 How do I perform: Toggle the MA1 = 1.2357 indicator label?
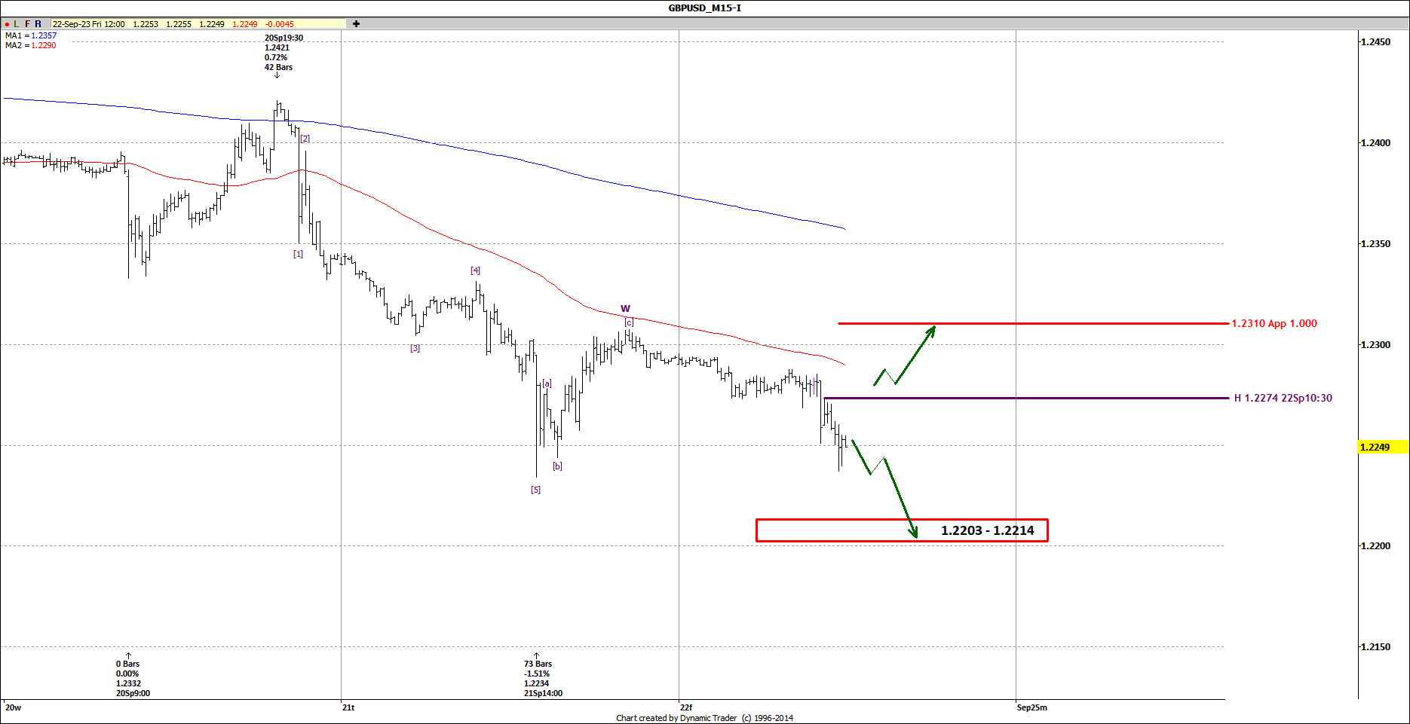click(30, 35)
